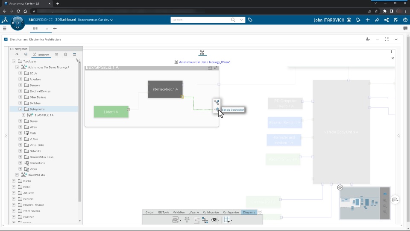Expand the Buses folder
Viewport: 410px width, 231px height.
20,121
